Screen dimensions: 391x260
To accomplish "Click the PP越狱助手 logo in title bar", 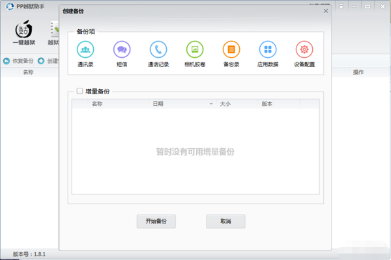I will click(10, 6).
